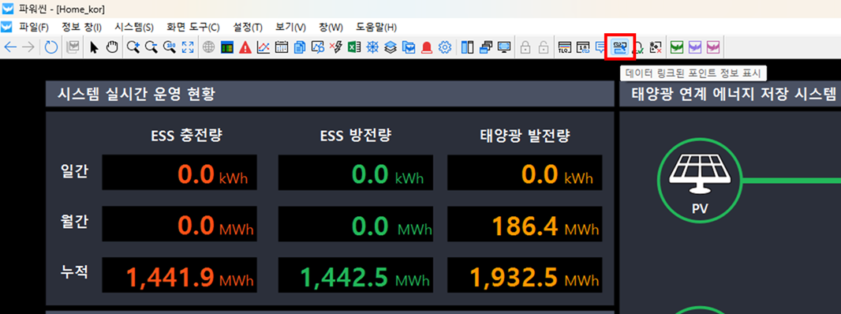Screen dimensions: 841x314
Task: Click the bell with green check
Action: [638, 48]
